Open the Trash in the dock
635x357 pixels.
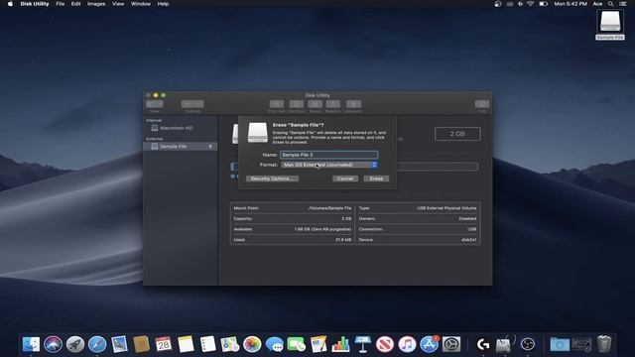(604, 344)
